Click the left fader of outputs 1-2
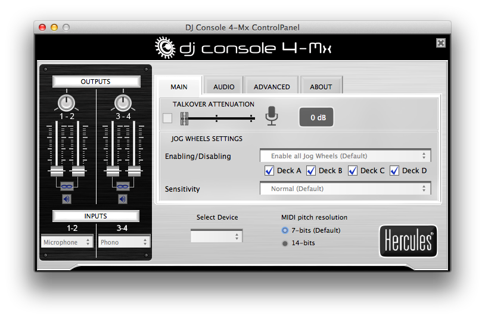 tap(57, 171)
